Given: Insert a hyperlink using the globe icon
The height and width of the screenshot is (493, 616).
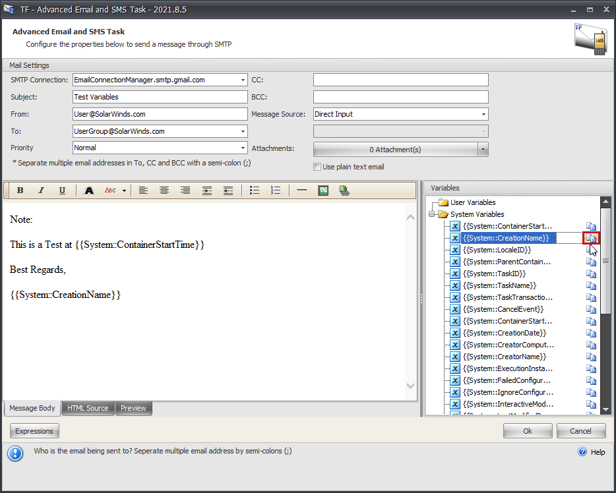Looking at the screenshot, I should pyautogui.click(x=344, y=190).
